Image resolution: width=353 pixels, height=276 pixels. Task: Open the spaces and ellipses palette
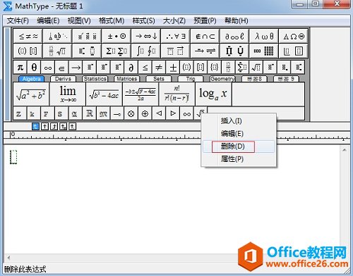[57, 36]
